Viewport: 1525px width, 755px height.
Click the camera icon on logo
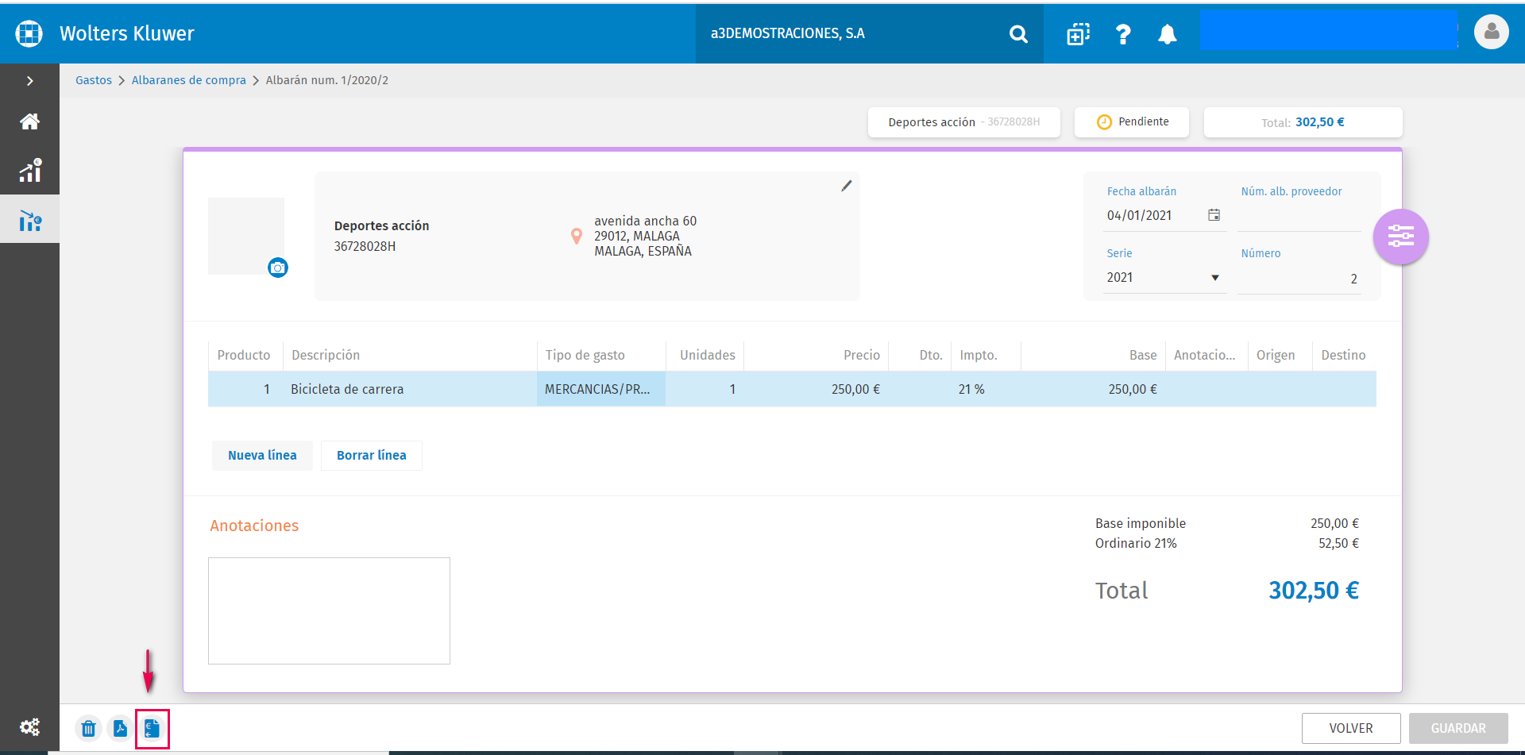point(278,268)
